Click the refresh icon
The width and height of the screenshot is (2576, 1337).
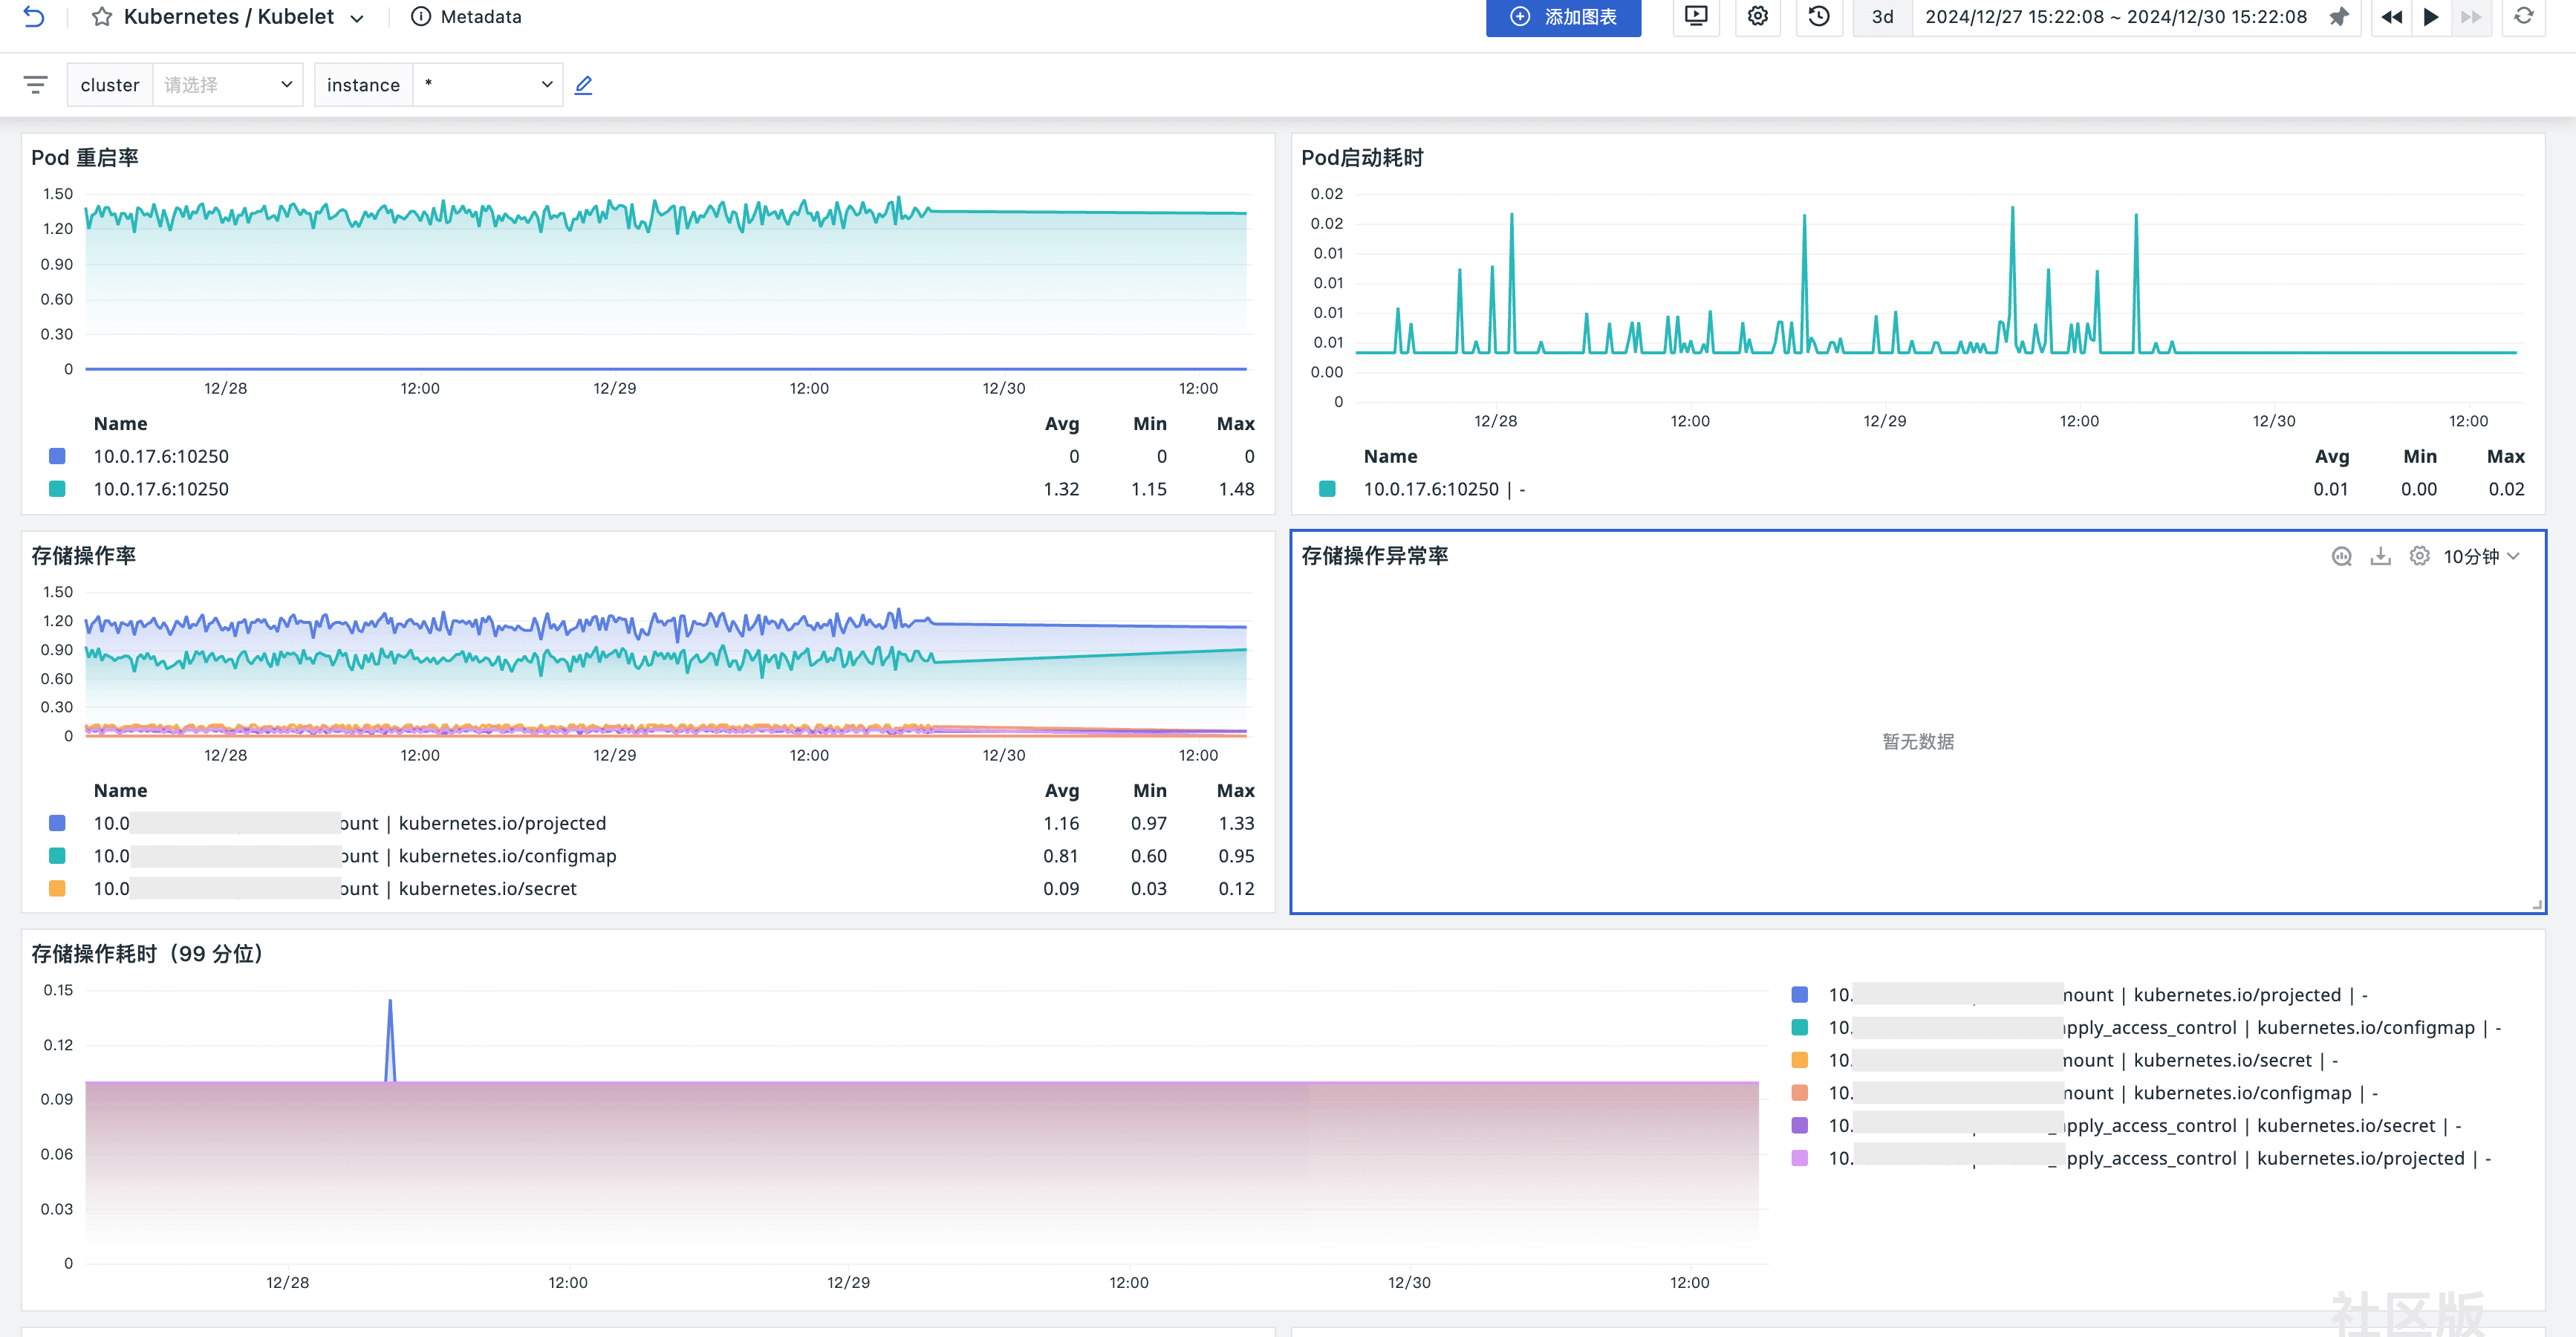2524,17
